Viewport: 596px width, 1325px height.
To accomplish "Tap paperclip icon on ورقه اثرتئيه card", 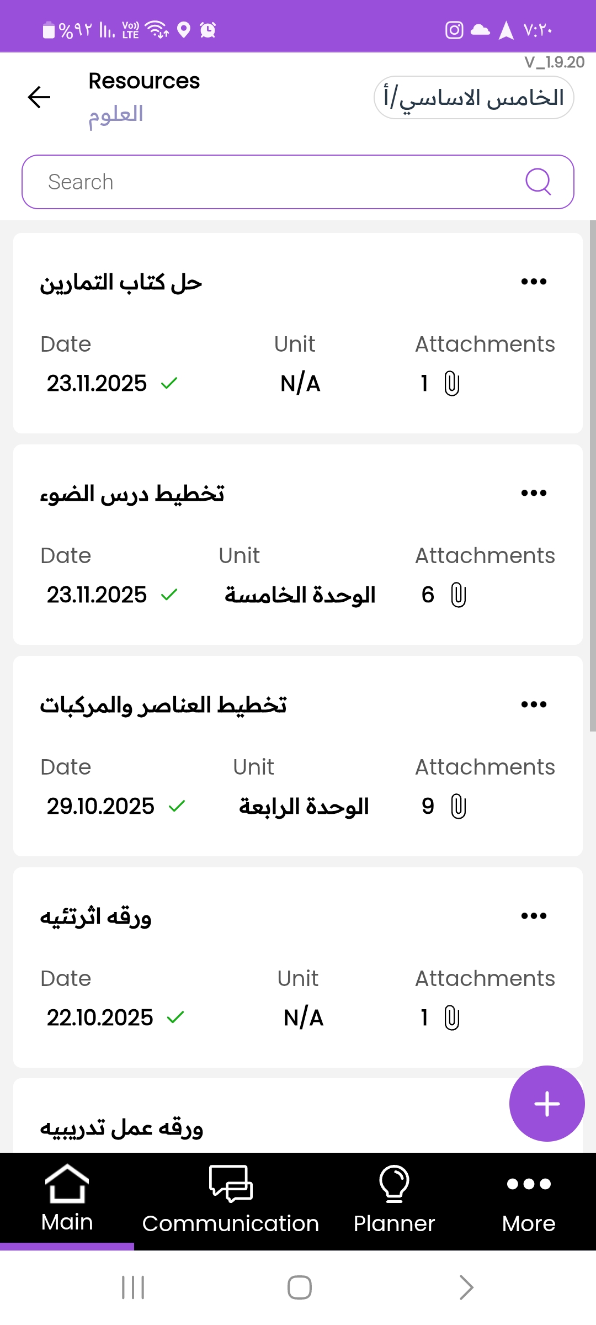I will coord(451,1018).
